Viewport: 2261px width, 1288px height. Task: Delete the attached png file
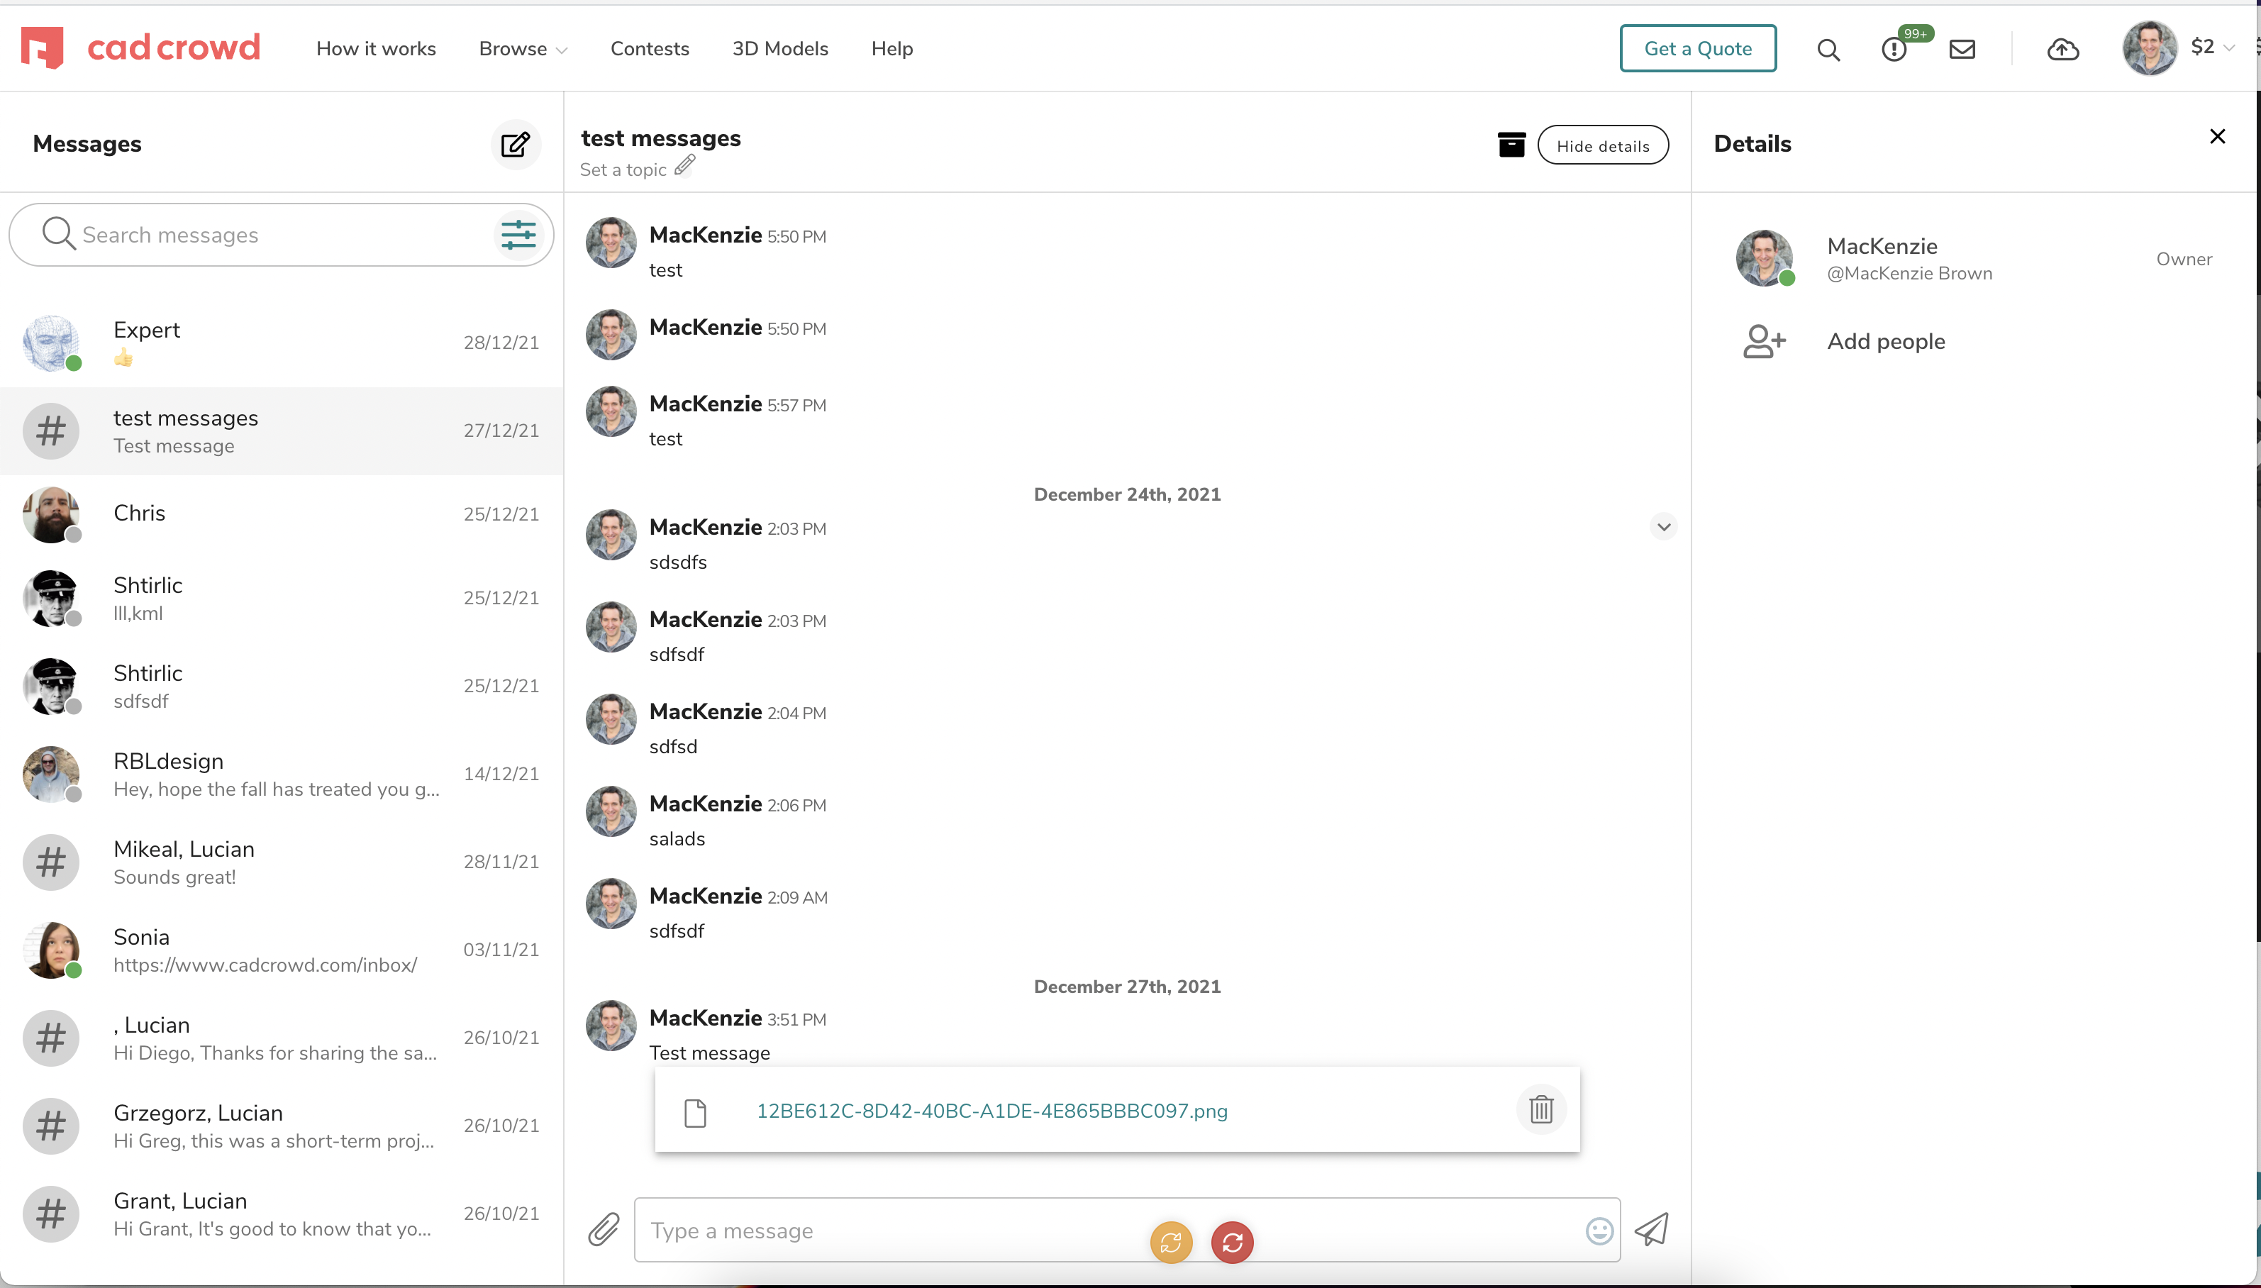click(1541, 1109)
